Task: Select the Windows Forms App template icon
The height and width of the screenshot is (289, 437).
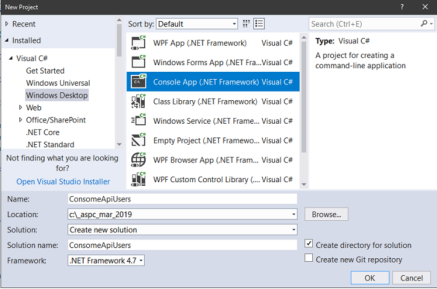Action: click(x=139, y=62)
